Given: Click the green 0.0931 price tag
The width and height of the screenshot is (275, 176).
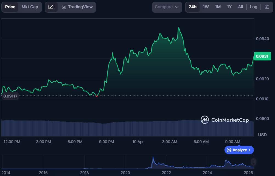Looking at the screenshot, I should (262, 56).
